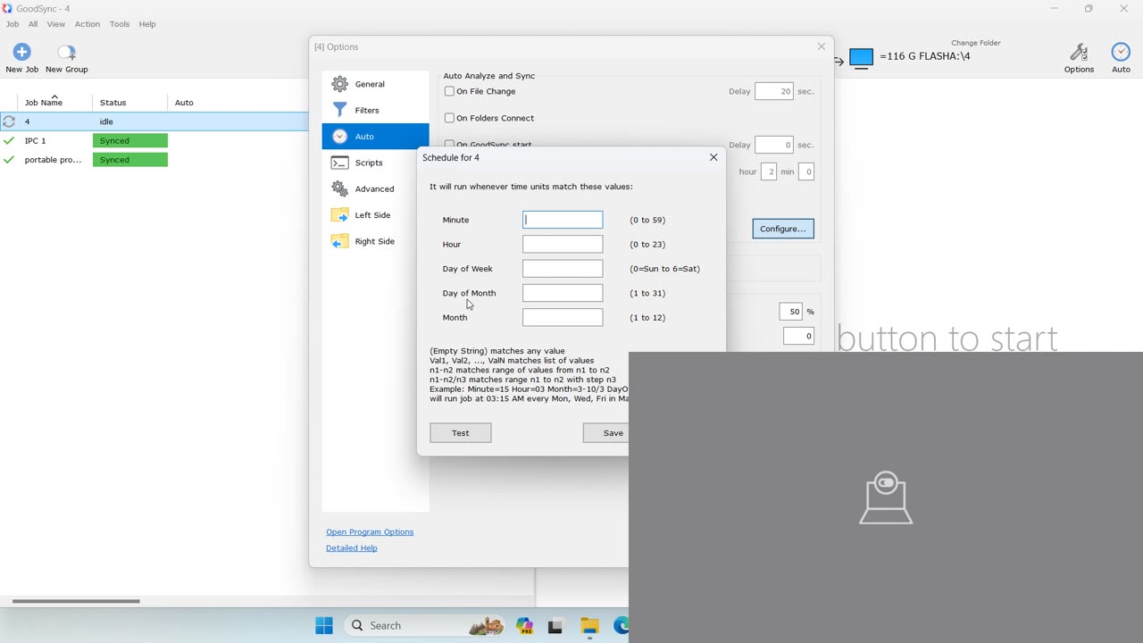
Task: Click the field showing 0 below 50 %
Action: (798, 336)
